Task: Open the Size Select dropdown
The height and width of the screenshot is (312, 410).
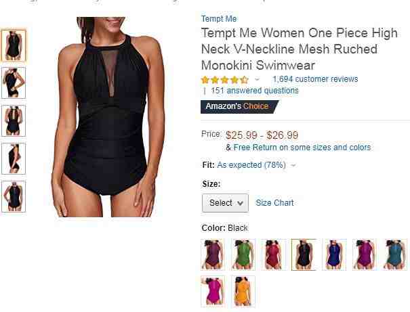Action: (225, 203)
